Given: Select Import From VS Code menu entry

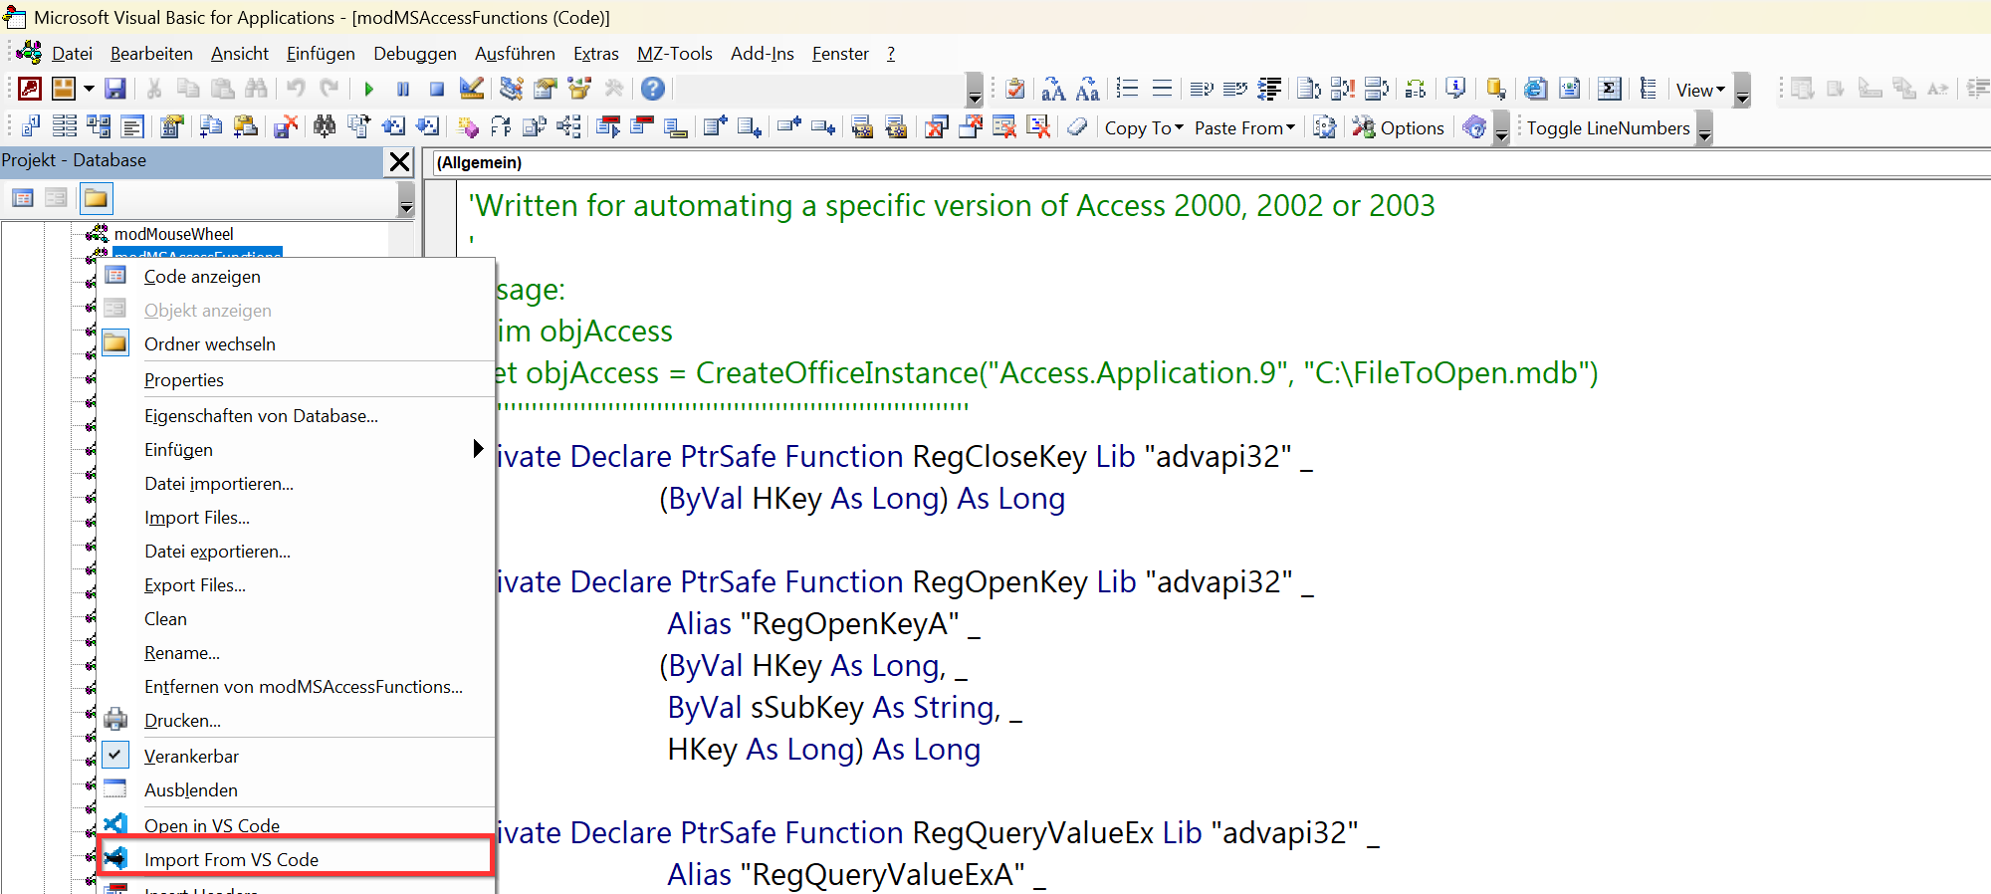Looking at the screenshot, I should point(231,860).
